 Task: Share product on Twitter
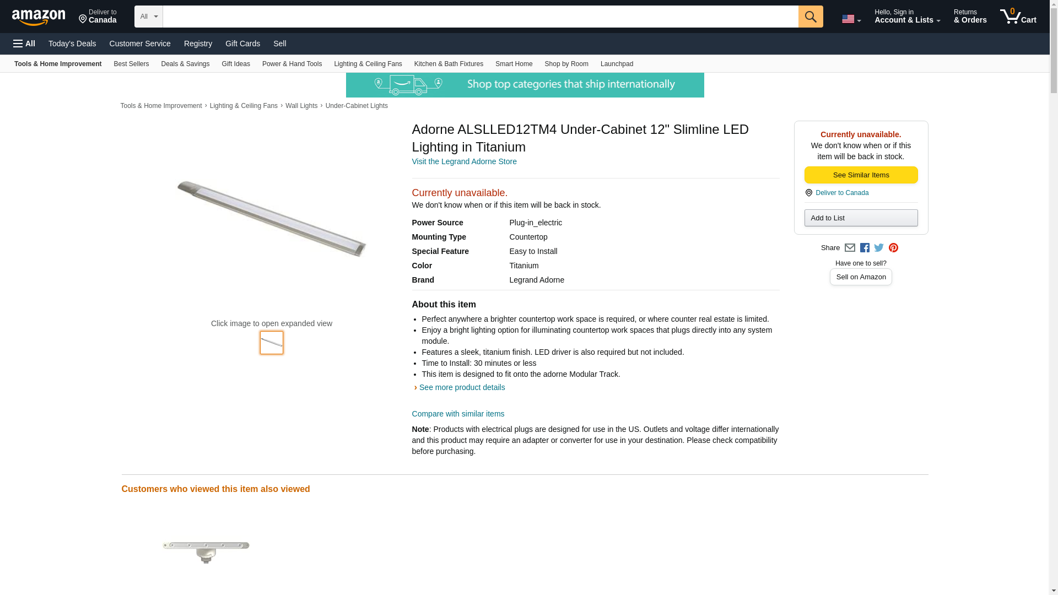tap(879, 248)
